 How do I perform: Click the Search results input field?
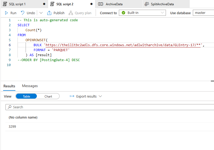pos(110,107)
